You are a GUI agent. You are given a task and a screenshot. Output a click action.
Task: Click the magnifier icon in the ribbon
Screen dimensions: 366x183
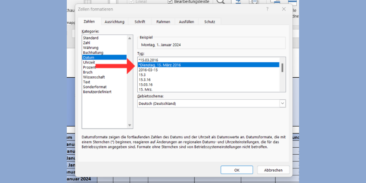[221, 2]
